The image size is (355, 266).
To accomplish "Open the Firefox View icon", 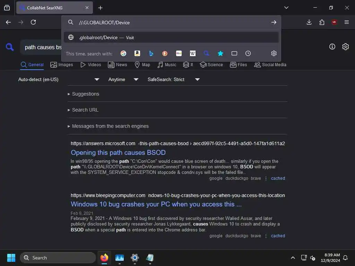I will tap(7, 8).
